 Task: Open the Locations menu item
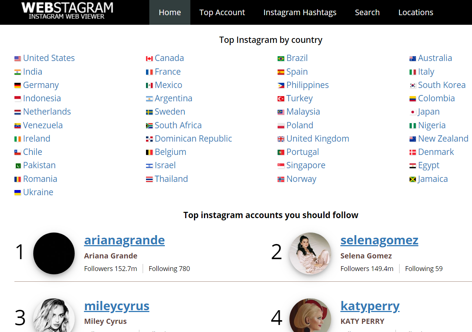tap(415, 12)
